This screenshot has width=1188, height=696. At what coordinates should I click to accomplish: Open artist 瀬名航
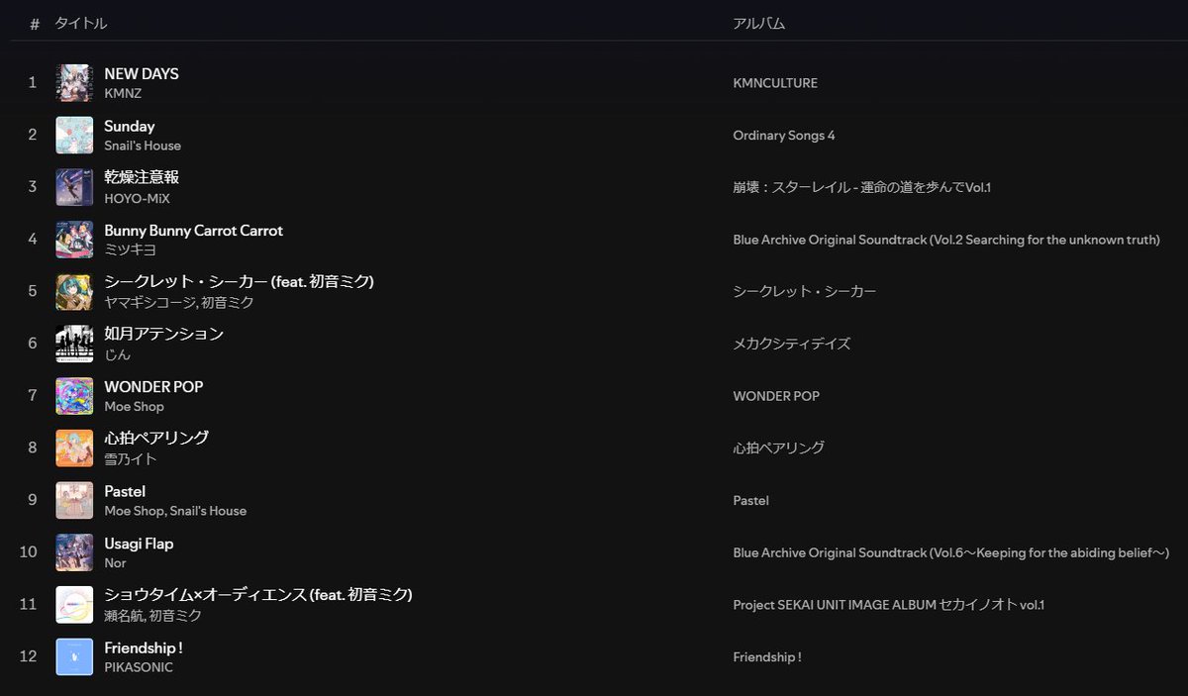pyautogui.click(x=123, y=616)
